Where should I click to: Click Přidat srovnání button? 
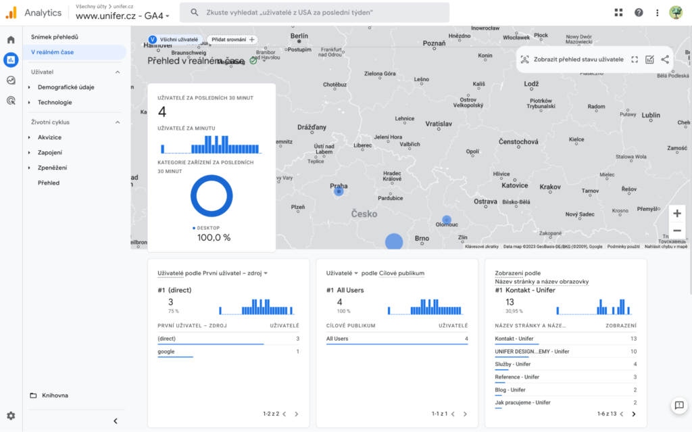point(232,39)
